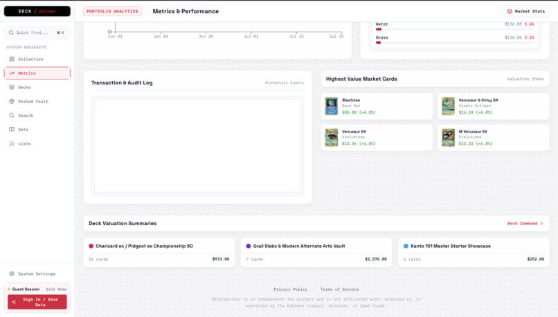The height and width of the screenshot is (317, 558).
Task: Click the $13.34 (+6.8%) price
Action: pyautogui.click(x=359, y=144)
